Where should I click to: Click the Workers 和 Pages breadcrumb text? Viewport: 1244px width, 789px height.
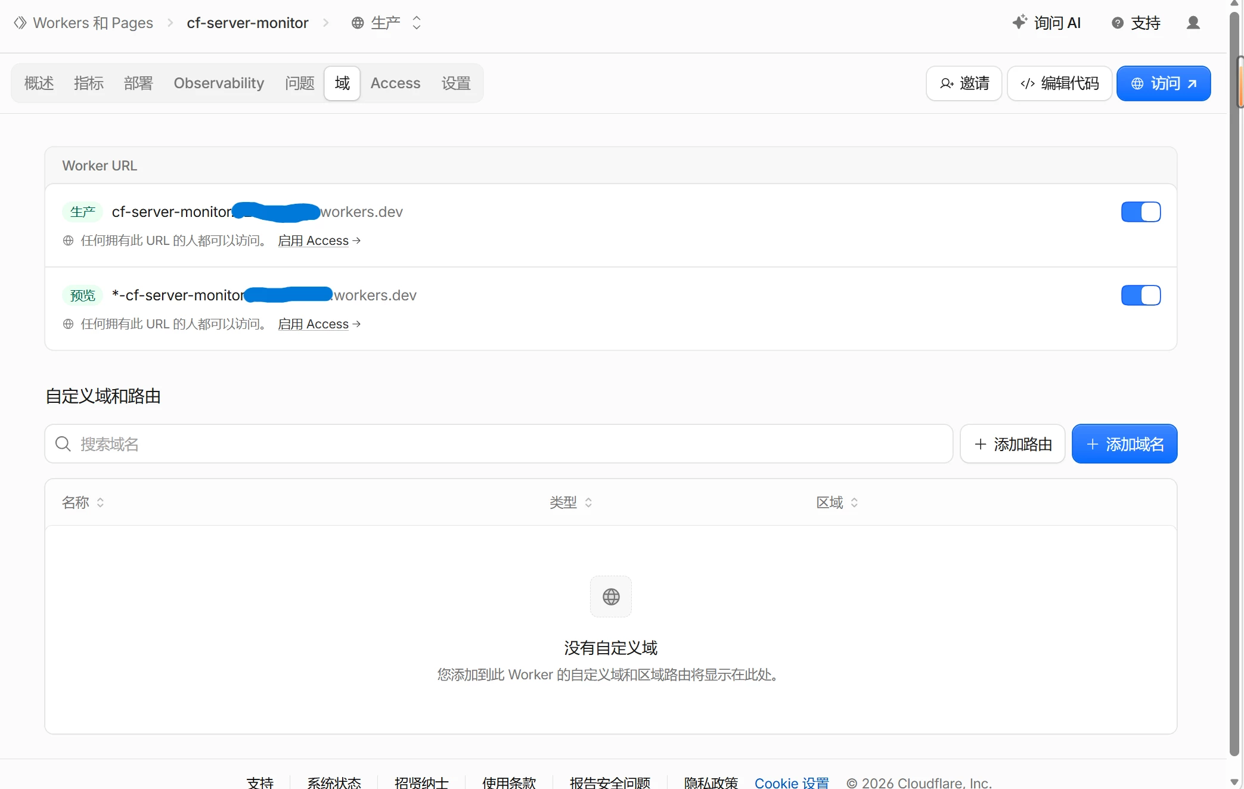(93, 23)
